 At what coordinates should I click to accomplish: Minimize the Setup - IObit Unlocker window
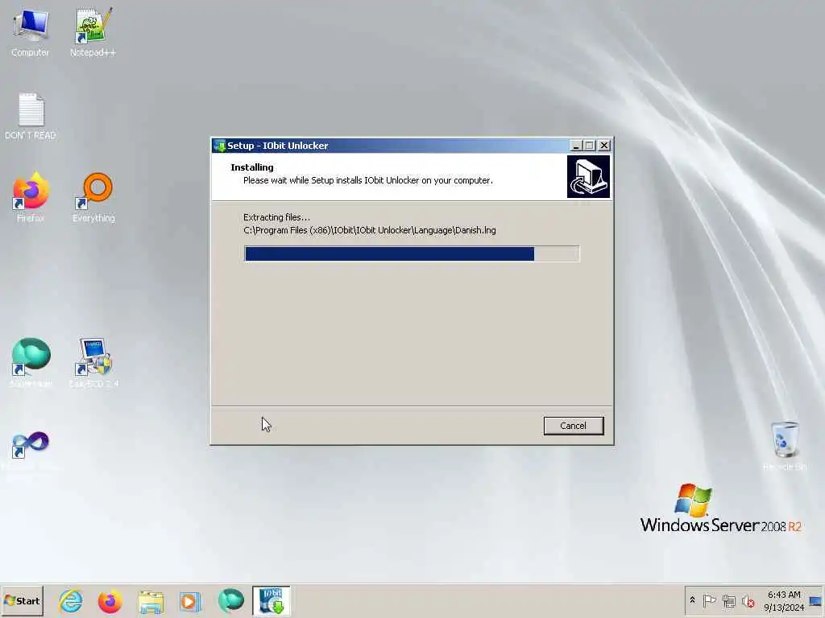(576, 146)
